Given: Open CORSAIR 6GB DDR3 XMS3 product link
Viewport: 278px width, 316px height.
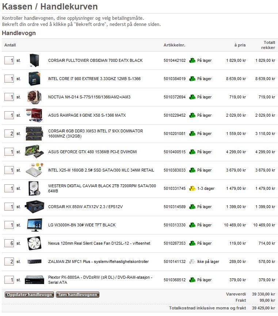Looking at the screenshot, I should click(x=95, y=133).
